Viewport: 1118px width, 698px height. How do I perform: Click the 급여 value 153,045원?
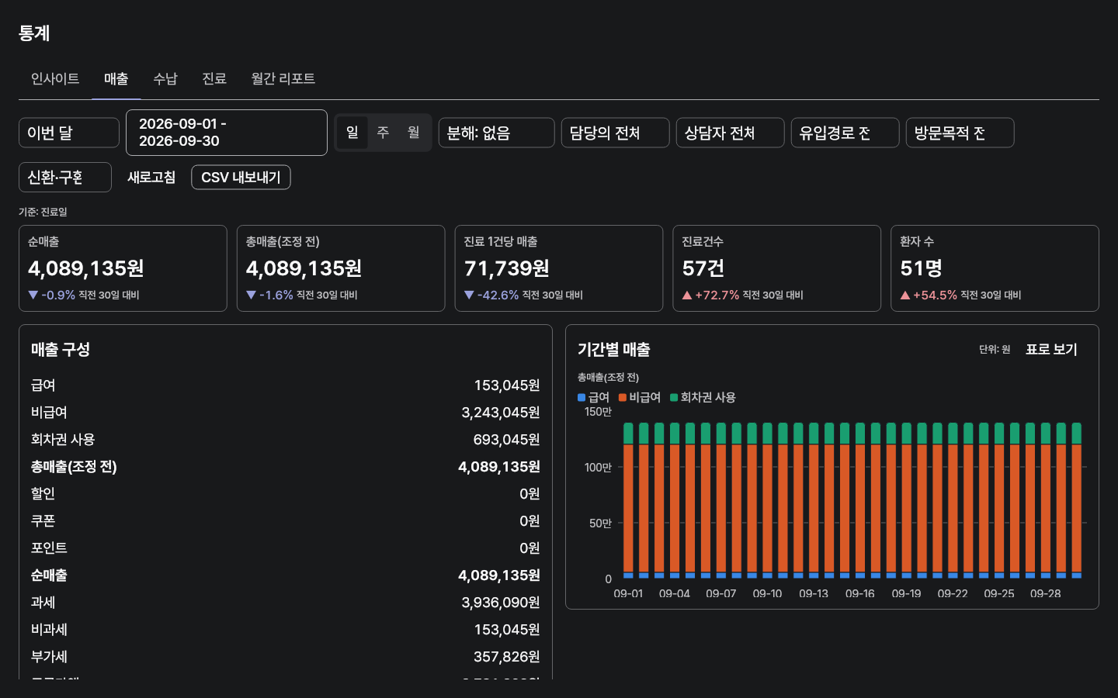507,385
